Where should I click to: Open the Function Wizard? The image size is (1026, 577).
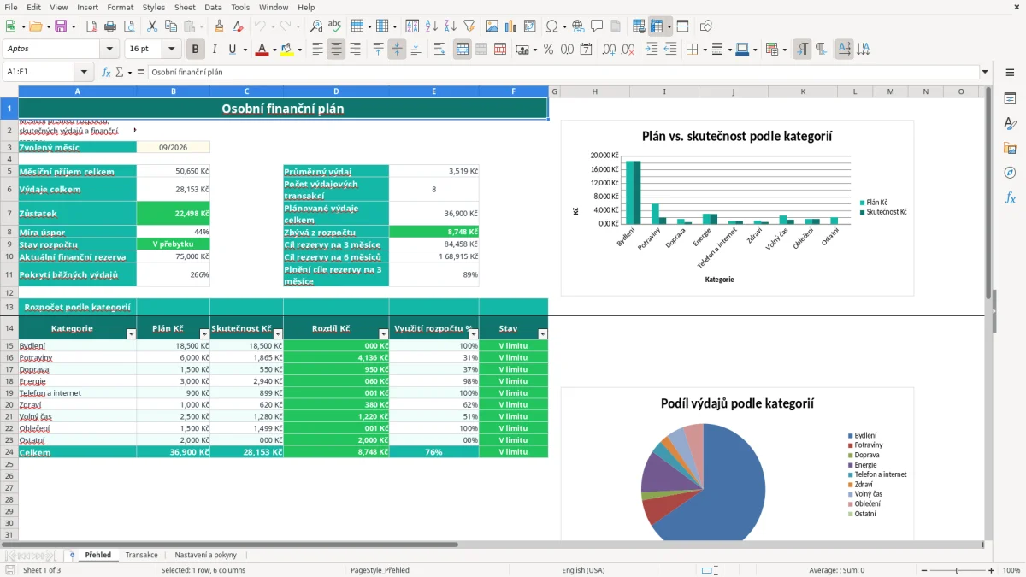click(107, 72)
